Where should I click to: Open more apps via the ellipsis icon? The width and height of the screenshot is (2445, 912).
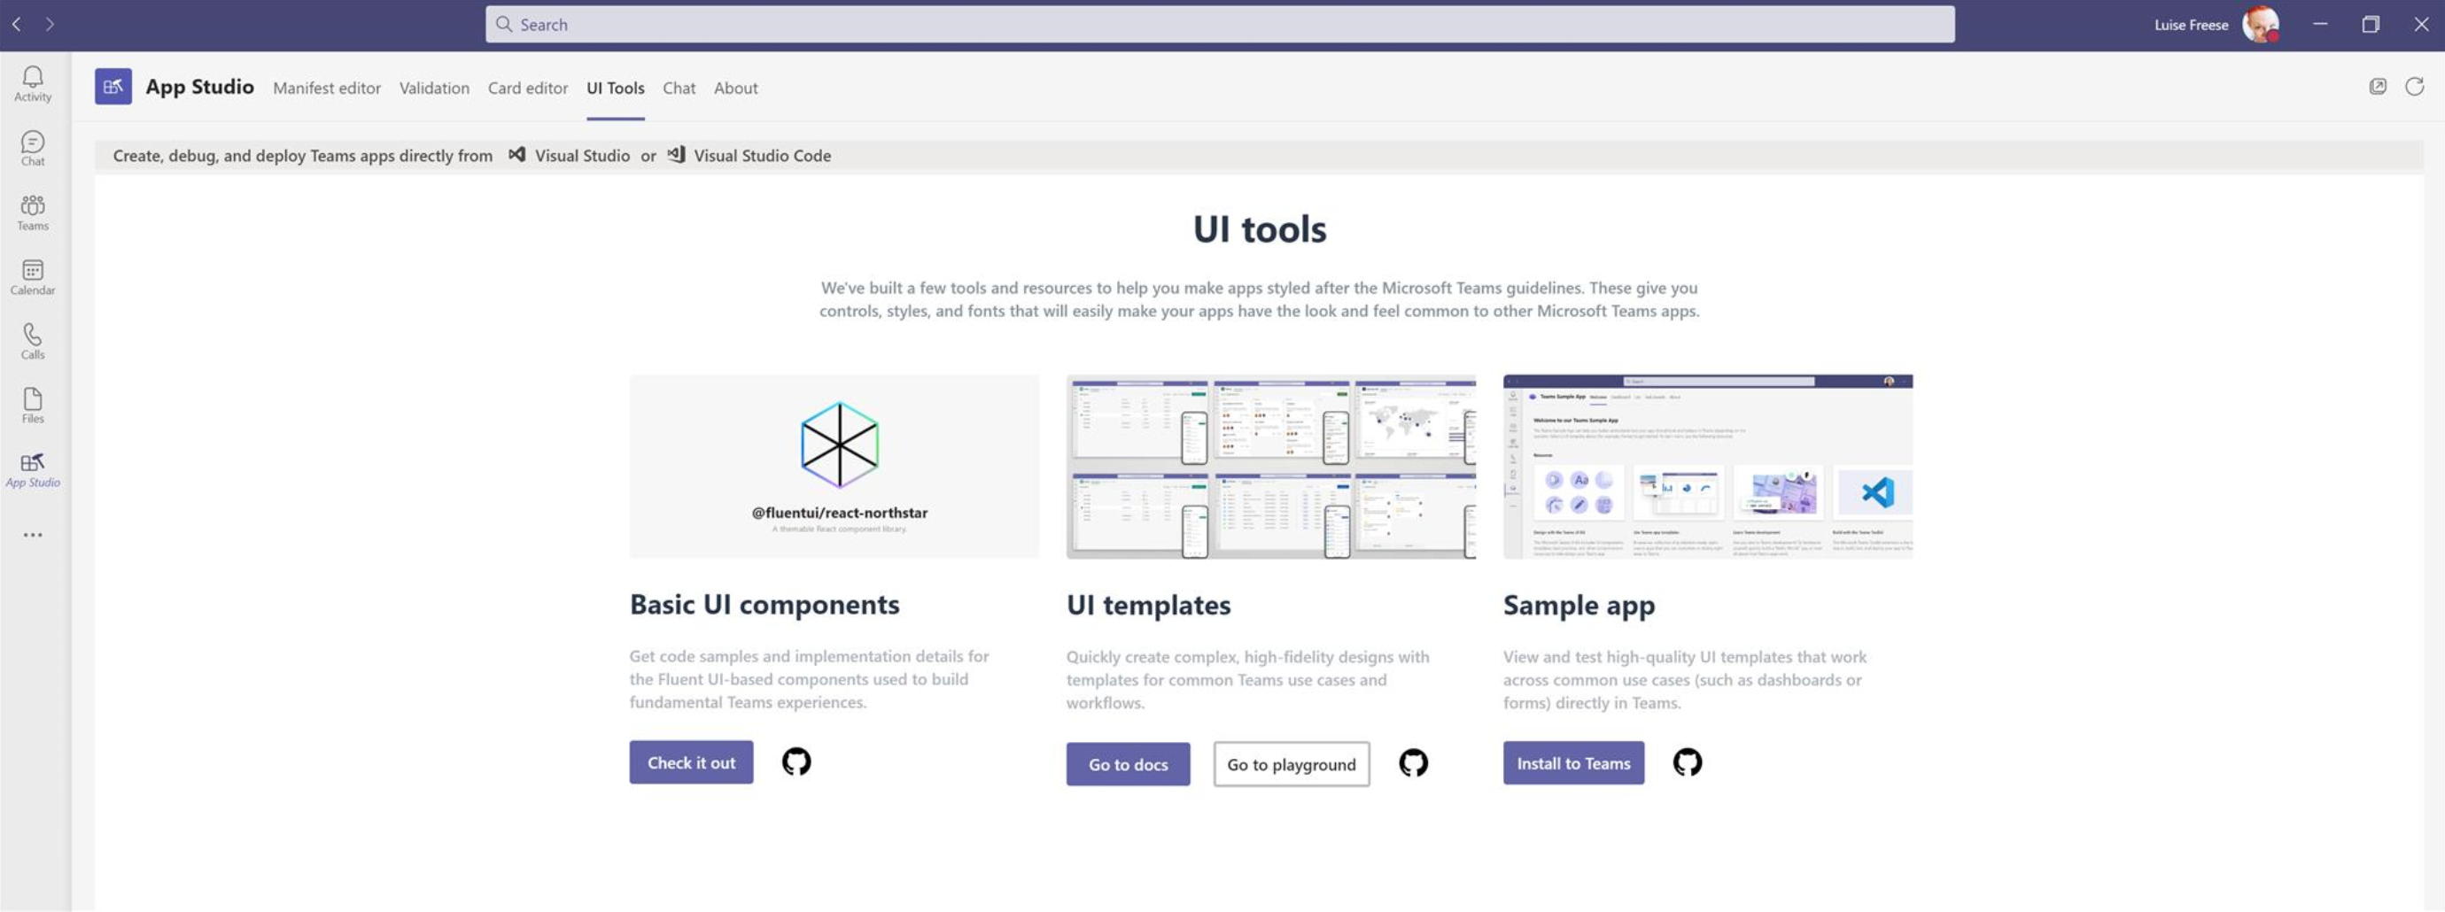pos(32,533)
